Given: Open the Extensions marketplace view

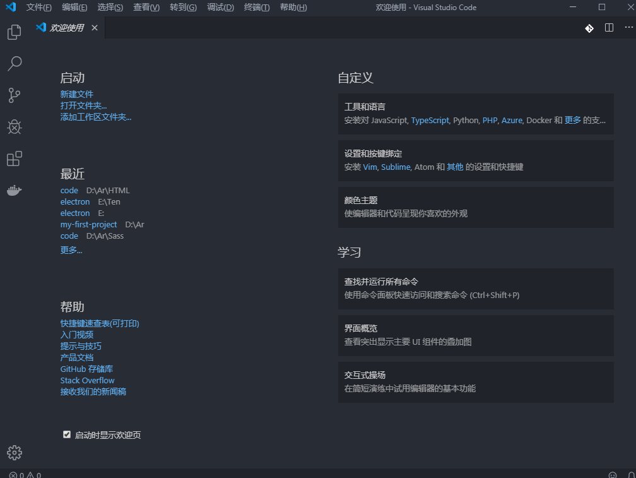Looking at the screenshot, I should (14, 158).
